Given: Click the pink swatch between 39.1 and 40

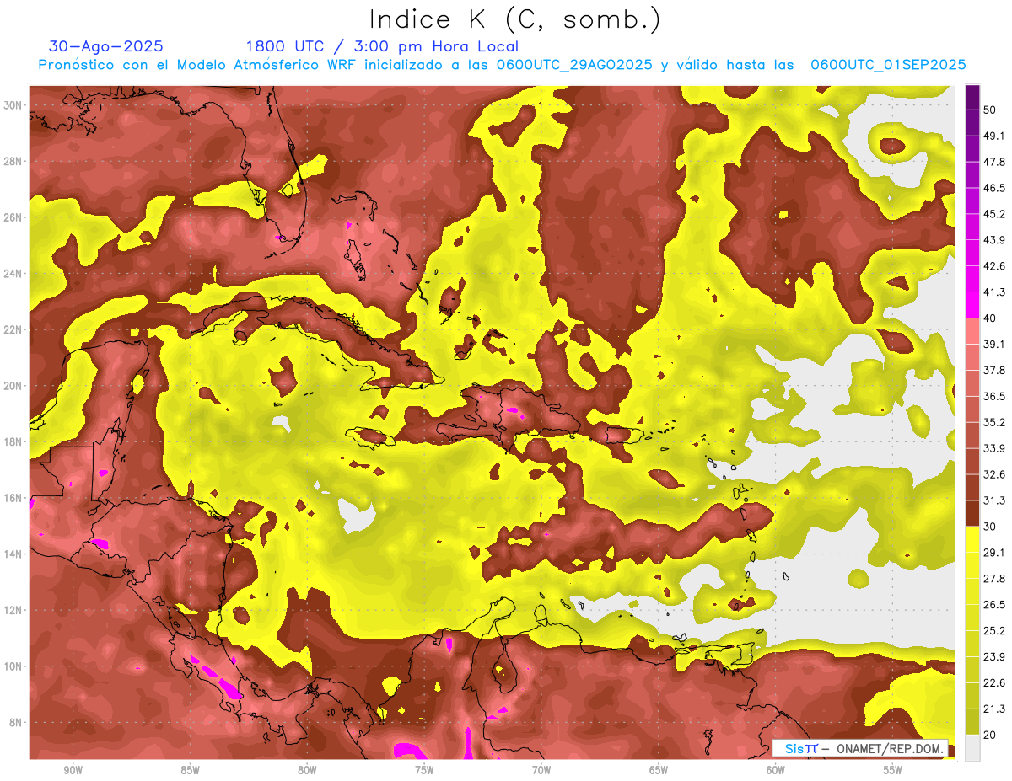Looking at the screenshot, I should pyautogui.click(x=972, y=331).
